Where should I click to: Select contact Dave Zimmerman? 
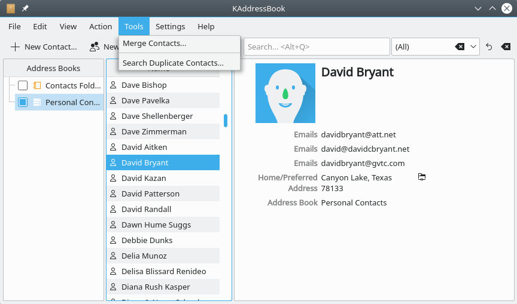163,131
